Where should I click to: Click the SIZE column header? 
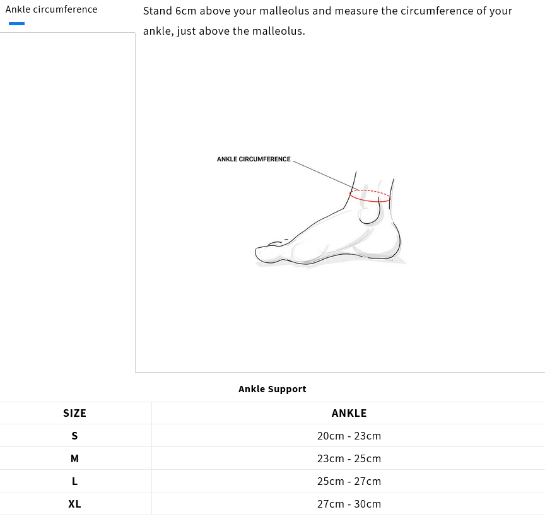pyautogui.click(x=74, y=414)
